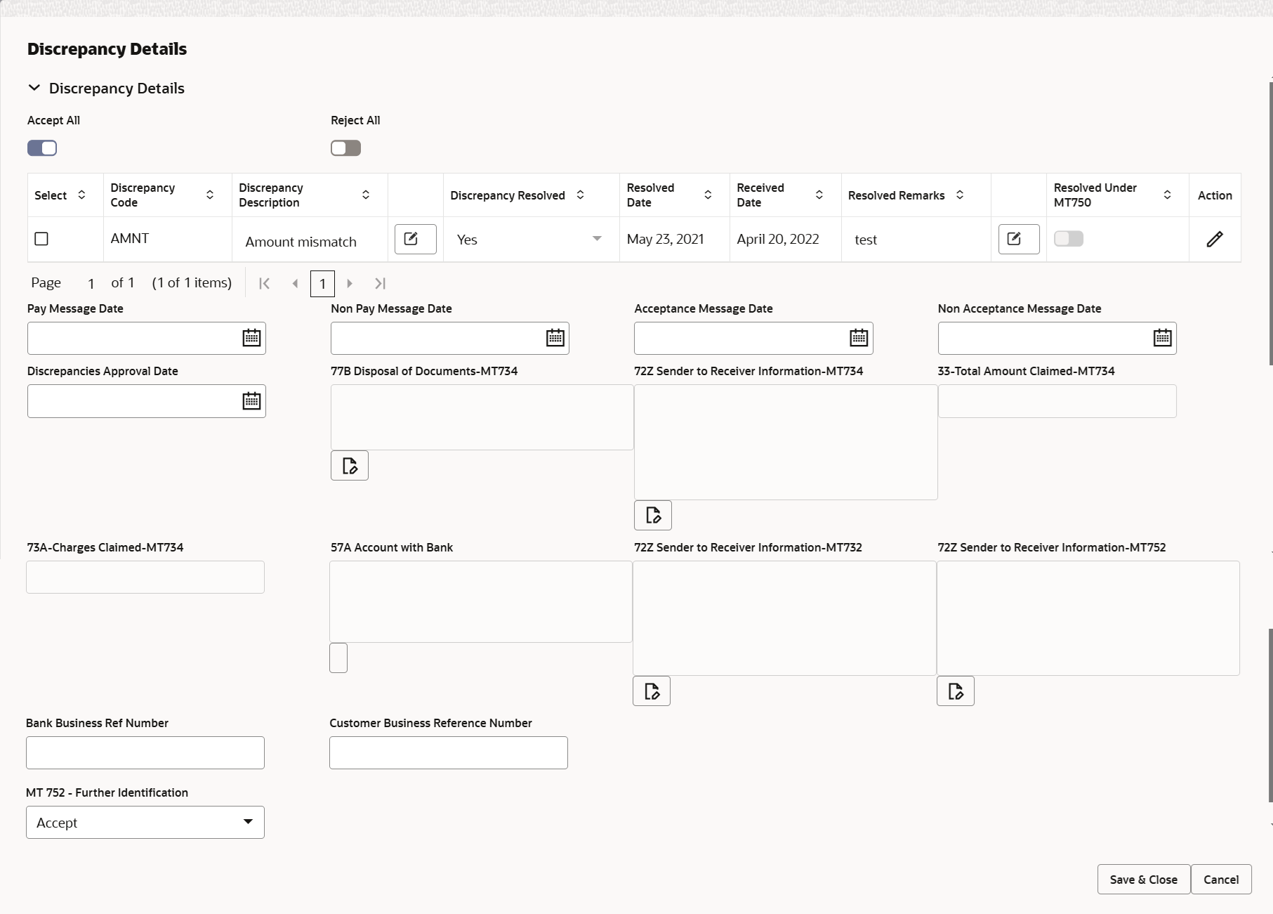Image resolution: width=1273 pixels, height=914 pixels.
Task: Collapse the Discrepancy Details section
Action: click(34, 88)
